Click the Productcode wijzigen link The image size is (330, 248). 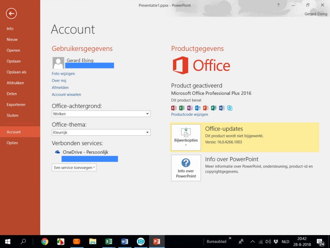coord(189,114)
